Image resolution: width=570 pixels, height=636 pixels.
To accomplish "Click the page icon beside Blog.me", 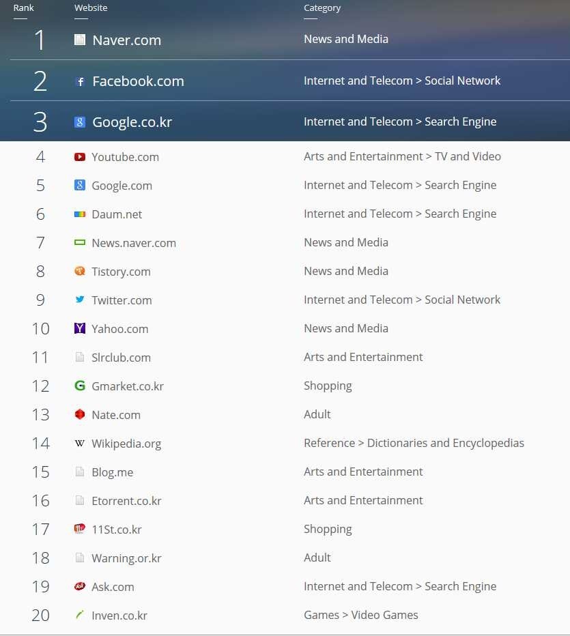I will coord(80,472).
